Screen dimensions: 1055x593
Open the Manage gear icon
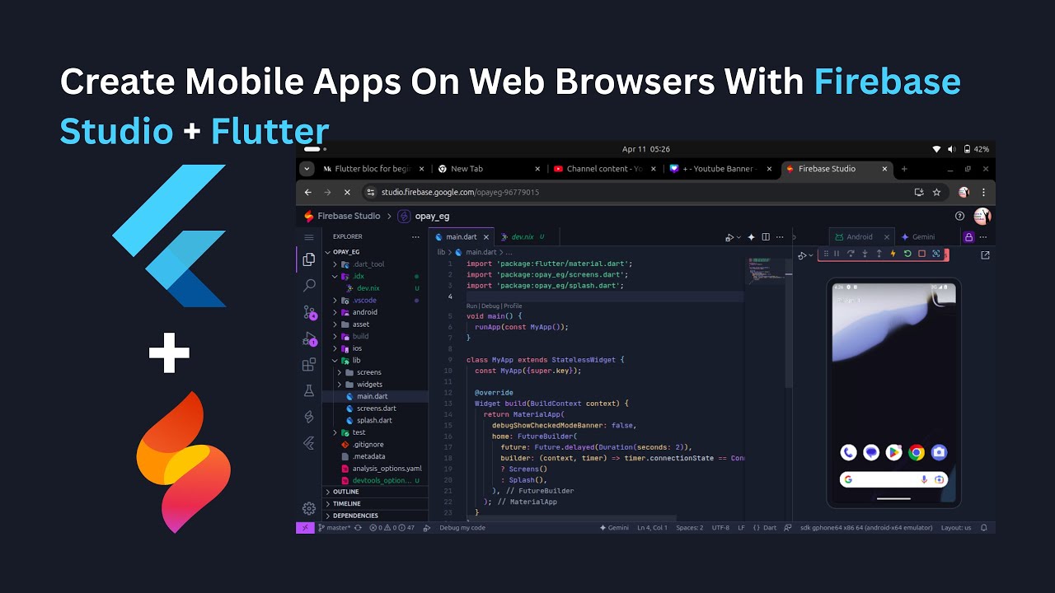coord(309,508)
